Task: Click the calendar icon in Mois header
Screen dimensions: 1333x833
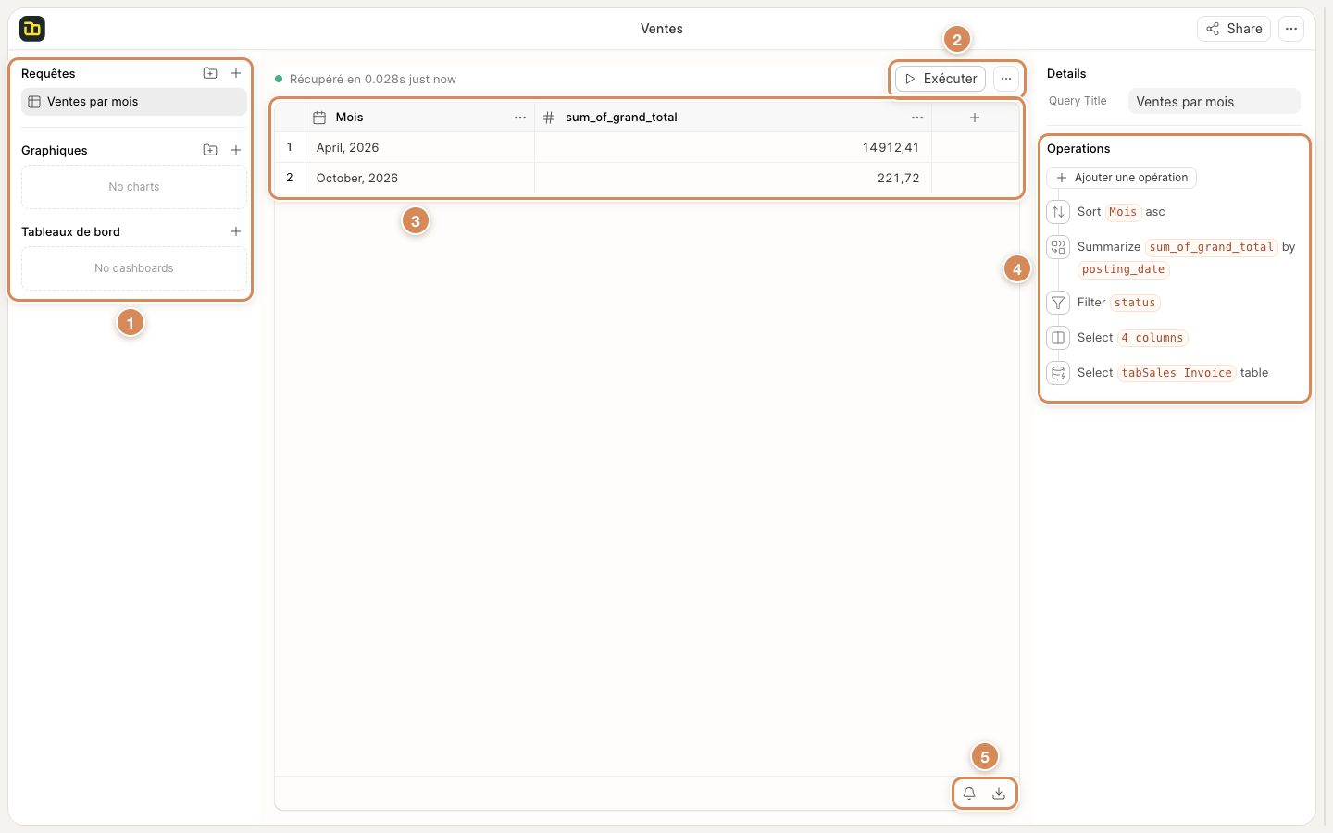Action: click(x=319, y=118)
